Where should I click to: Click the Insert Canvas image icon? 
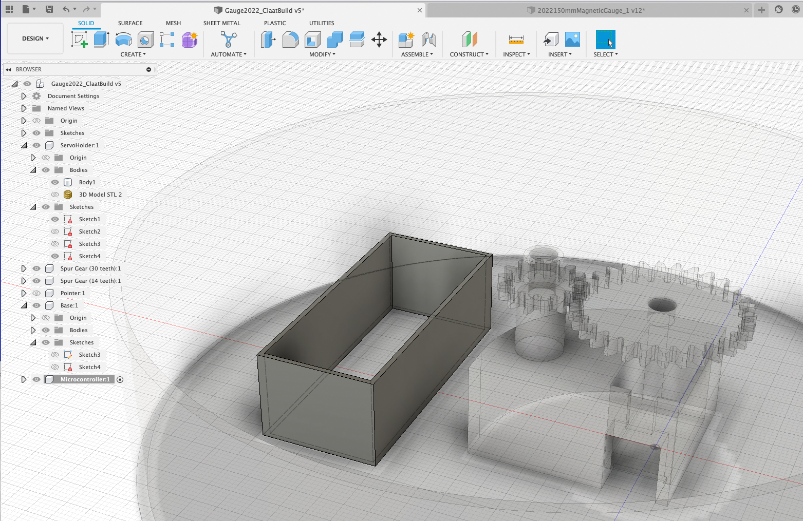pos(572,40)
